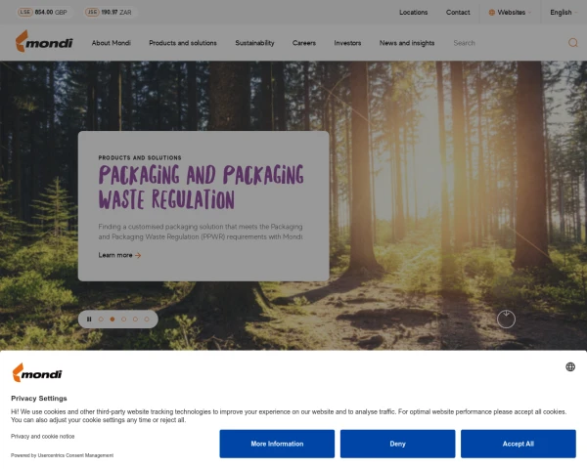Click the Websites globe icon

(491, 13)
